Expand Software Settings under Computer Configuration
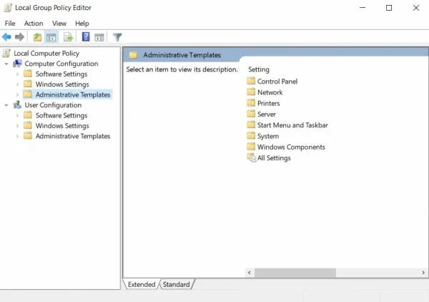Viewport: 429px width, 302px height. [x=17, y=74]
